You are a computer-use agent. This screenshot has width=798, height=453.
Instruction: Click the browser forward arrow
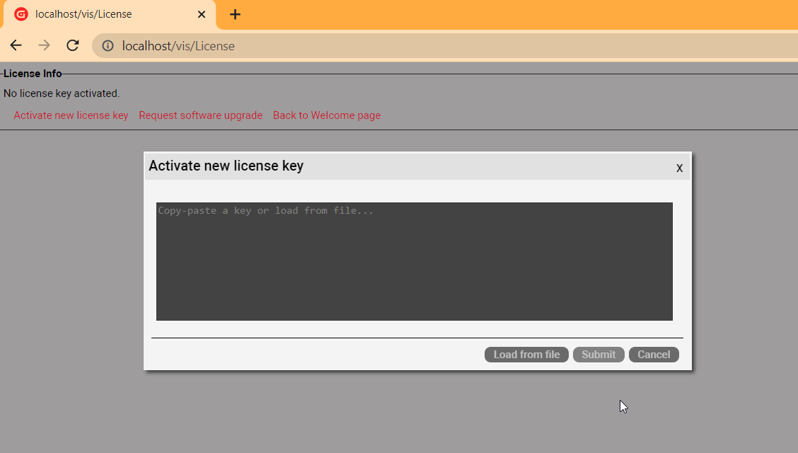[44, 45]
